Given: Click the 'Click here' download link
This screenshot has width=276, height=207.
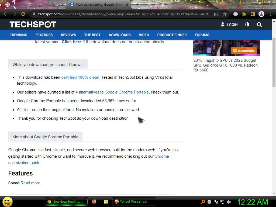Looking at the screenshot, I should [x=72, y=42].
